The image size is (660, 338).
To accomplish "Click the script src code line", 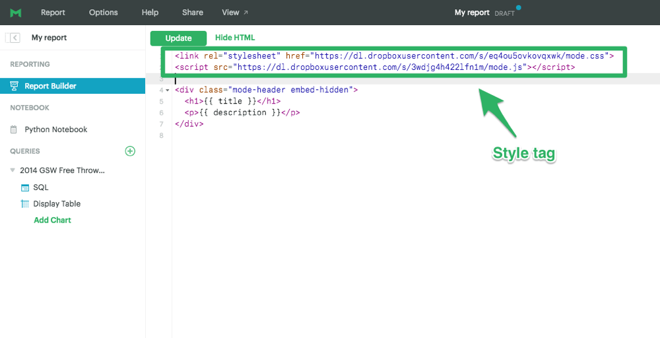I will click(x=375, y=67).
